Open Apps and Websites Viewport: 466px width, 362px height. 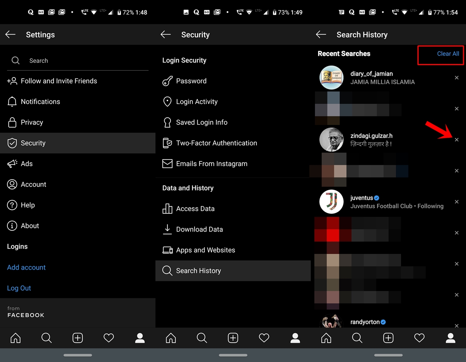pyautogui.click(x=233, y=250)
